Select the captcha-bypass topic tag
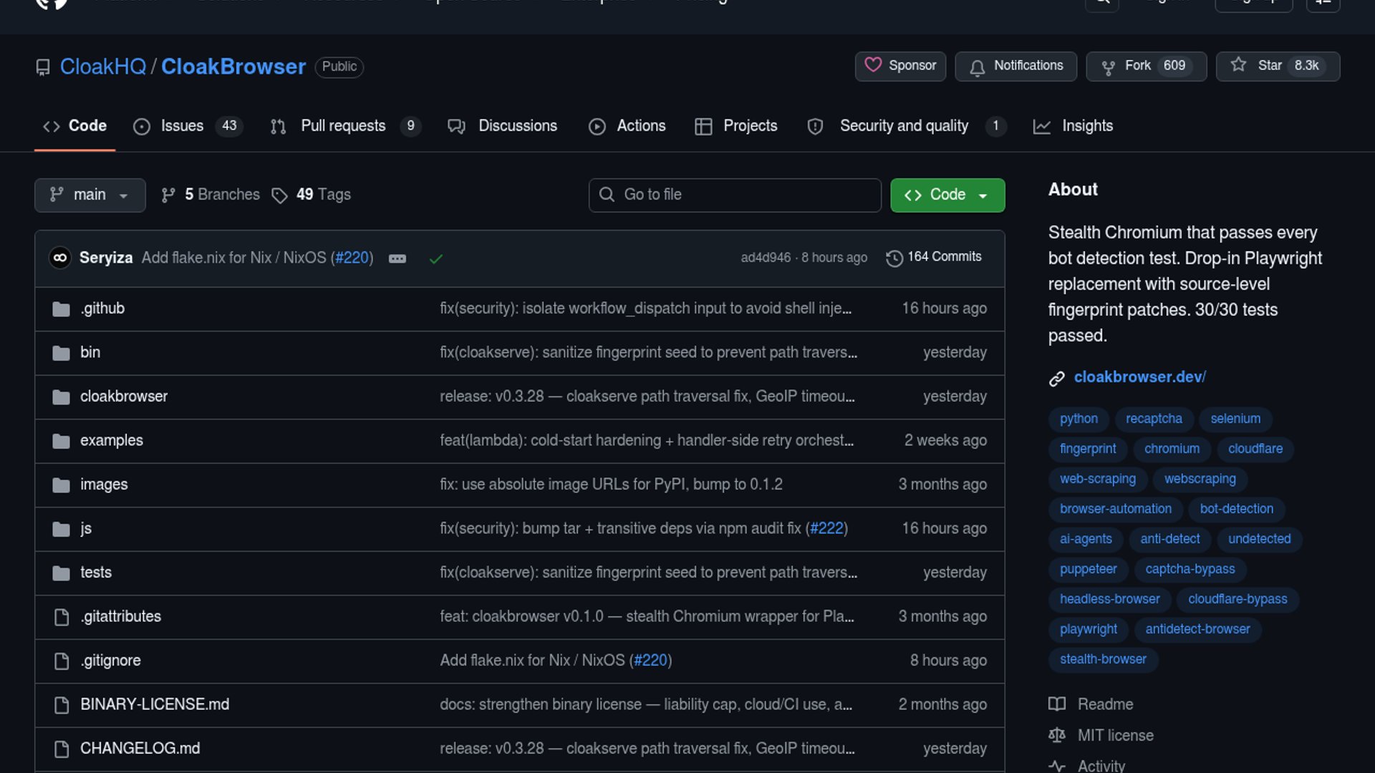 coord(1190,570)
